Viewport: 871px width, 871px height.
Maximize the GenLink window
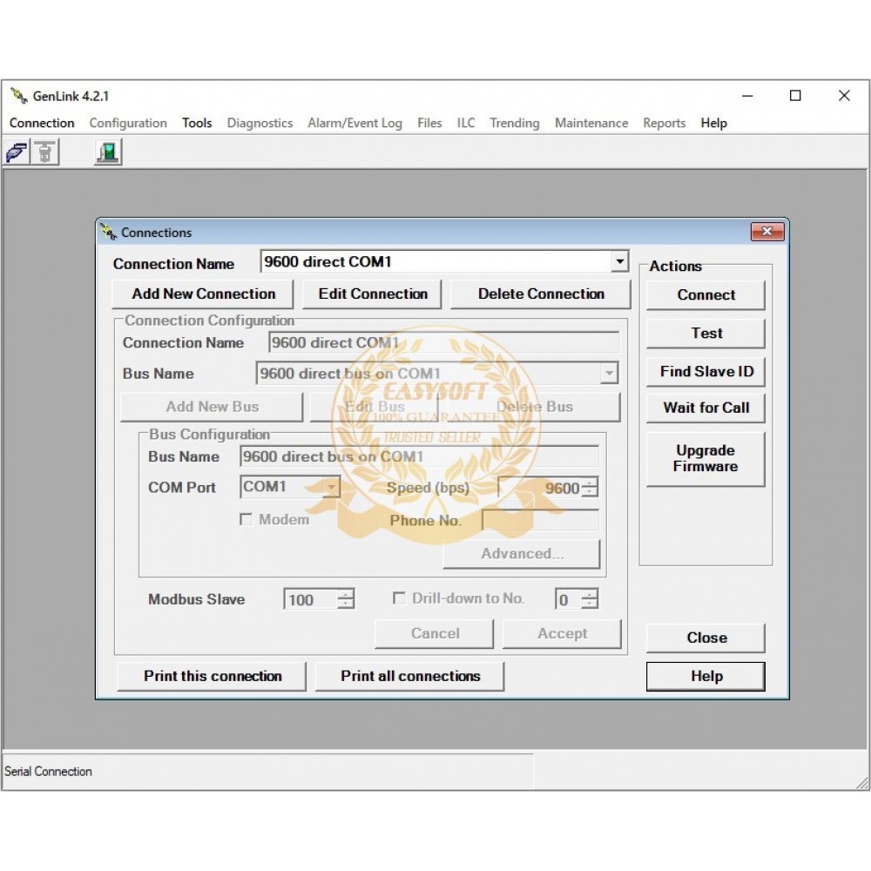[x=795, y=96]
